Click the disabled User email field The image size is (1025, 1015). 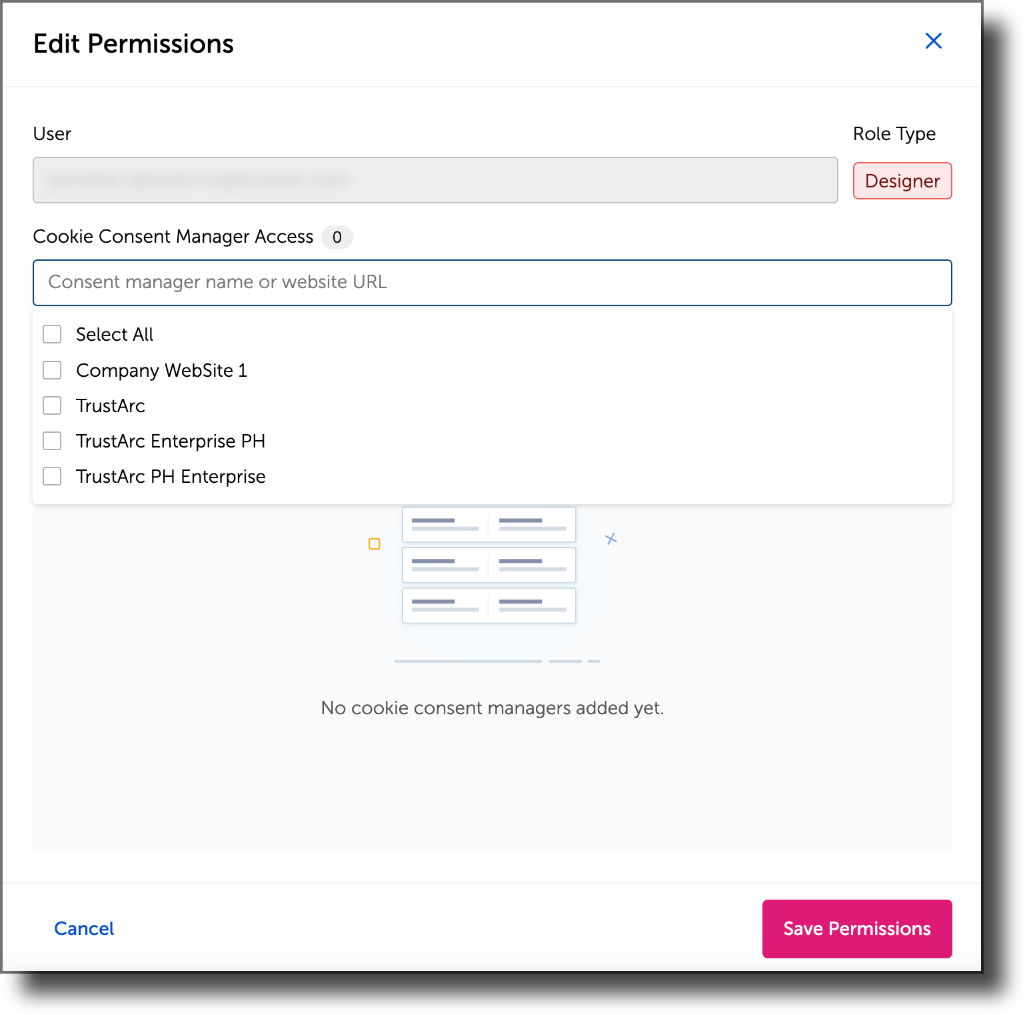pyautogui.click(x=435, y=180)
